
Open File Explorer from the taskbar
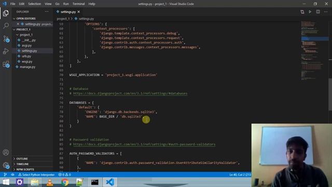pos(35,182)
